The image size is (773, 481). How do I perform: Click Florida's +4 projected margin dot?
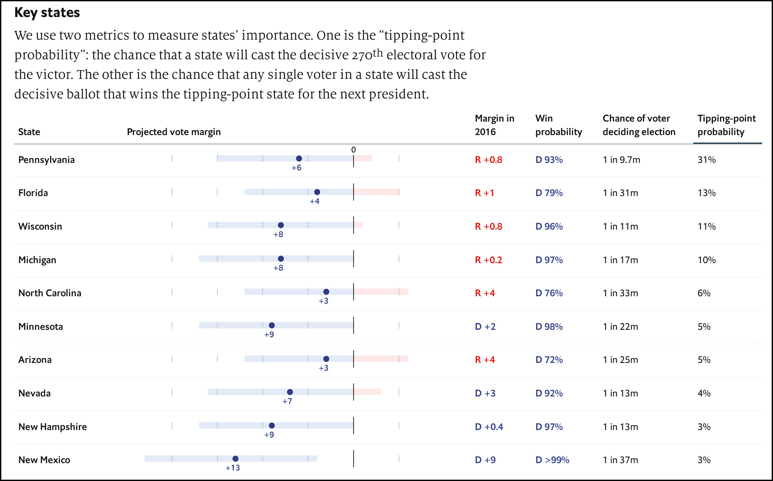(x=317, y=192)
